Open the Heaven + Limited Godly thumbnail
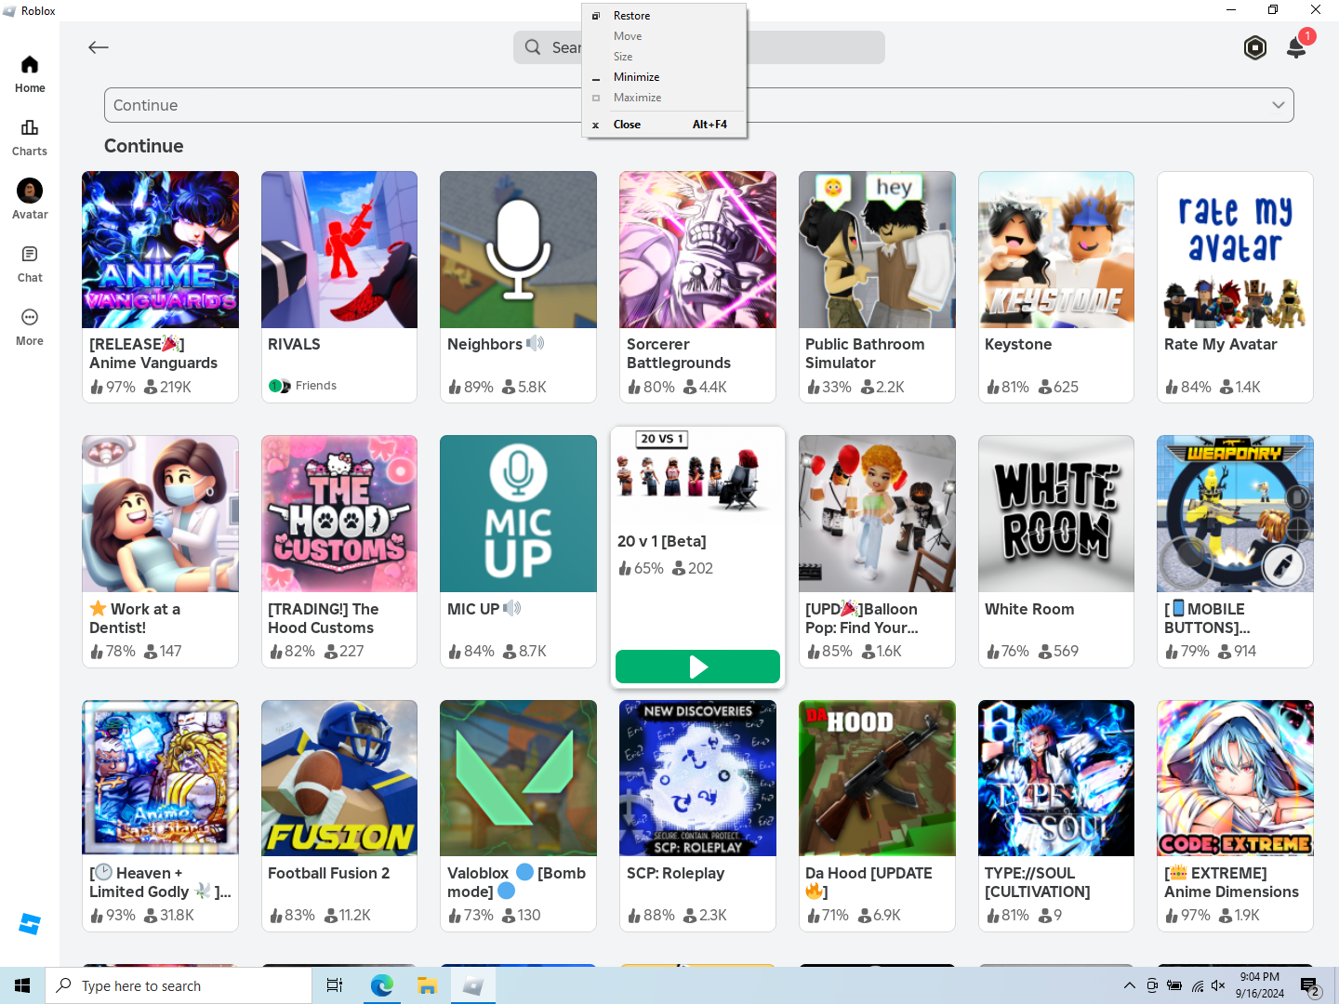Viewport: 1339px width, 1004px height. point(160,778)
